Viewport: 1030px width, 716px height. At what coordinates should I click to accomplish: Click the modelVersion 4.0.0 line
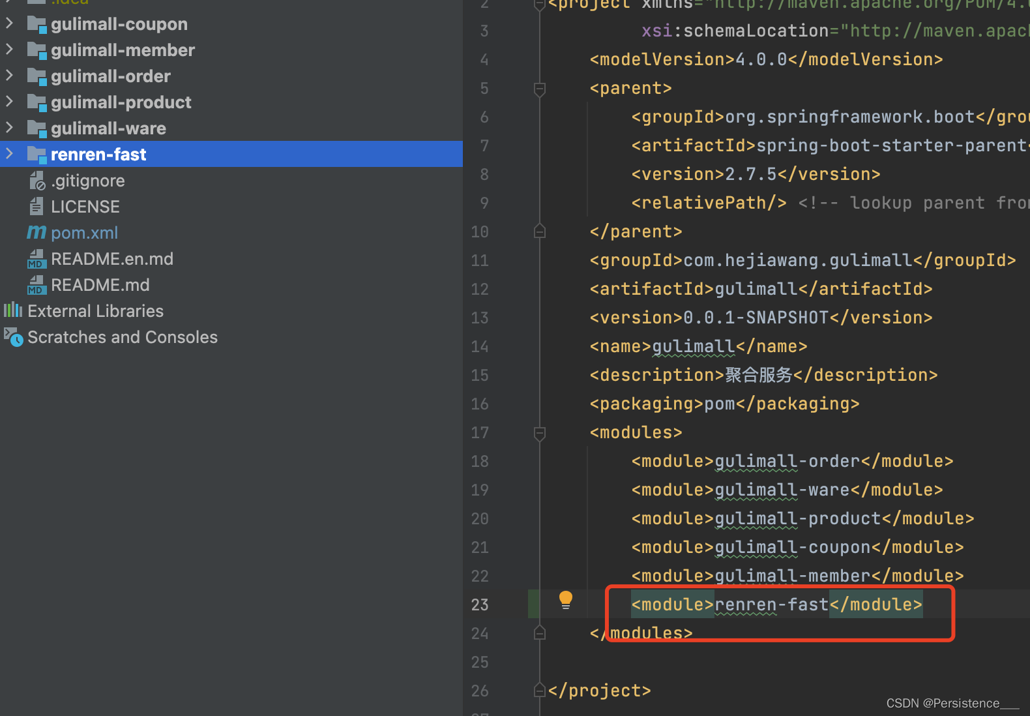tap(766, 59)
